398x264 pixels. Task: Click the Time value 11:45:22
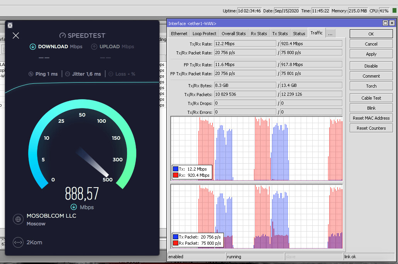pyautogui.click(x=320, y=11)
